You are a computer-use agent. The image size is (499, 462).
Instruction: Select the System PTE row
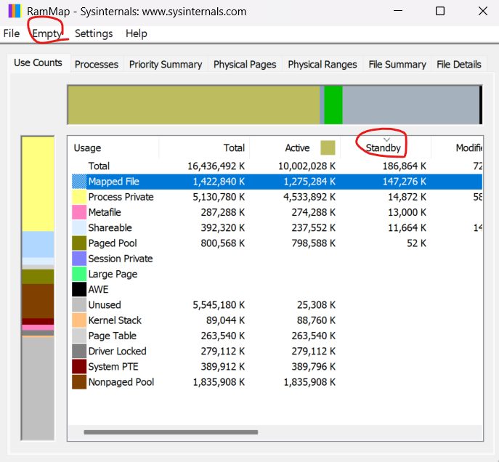(x=275, y=367)
